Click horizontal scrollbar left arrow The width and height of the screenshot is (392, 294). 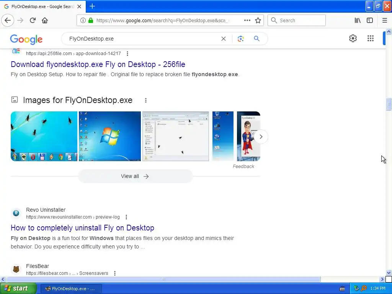3,279
